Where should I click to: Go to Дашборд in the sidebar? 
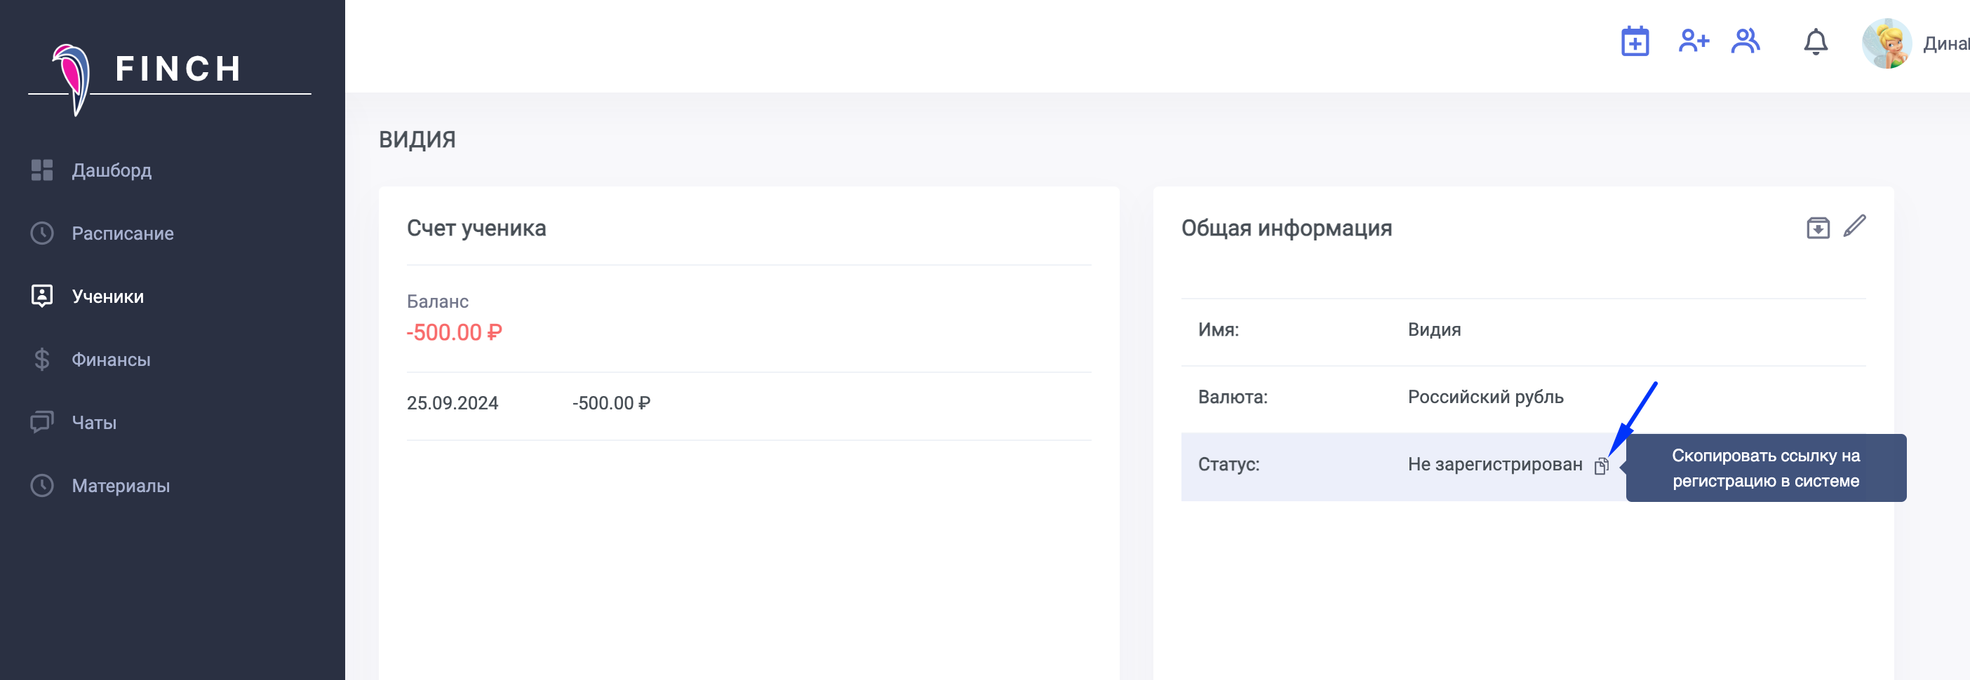click(112, 170)
